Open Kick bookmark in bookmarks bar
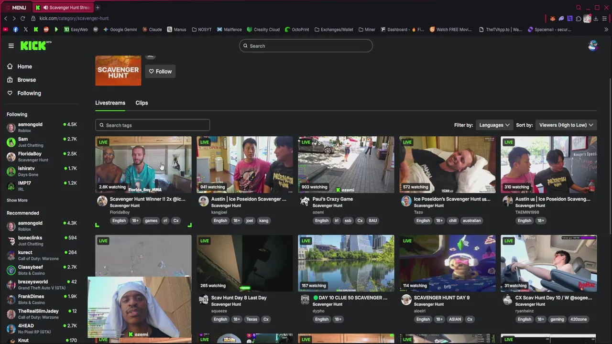 click(36, 30)
